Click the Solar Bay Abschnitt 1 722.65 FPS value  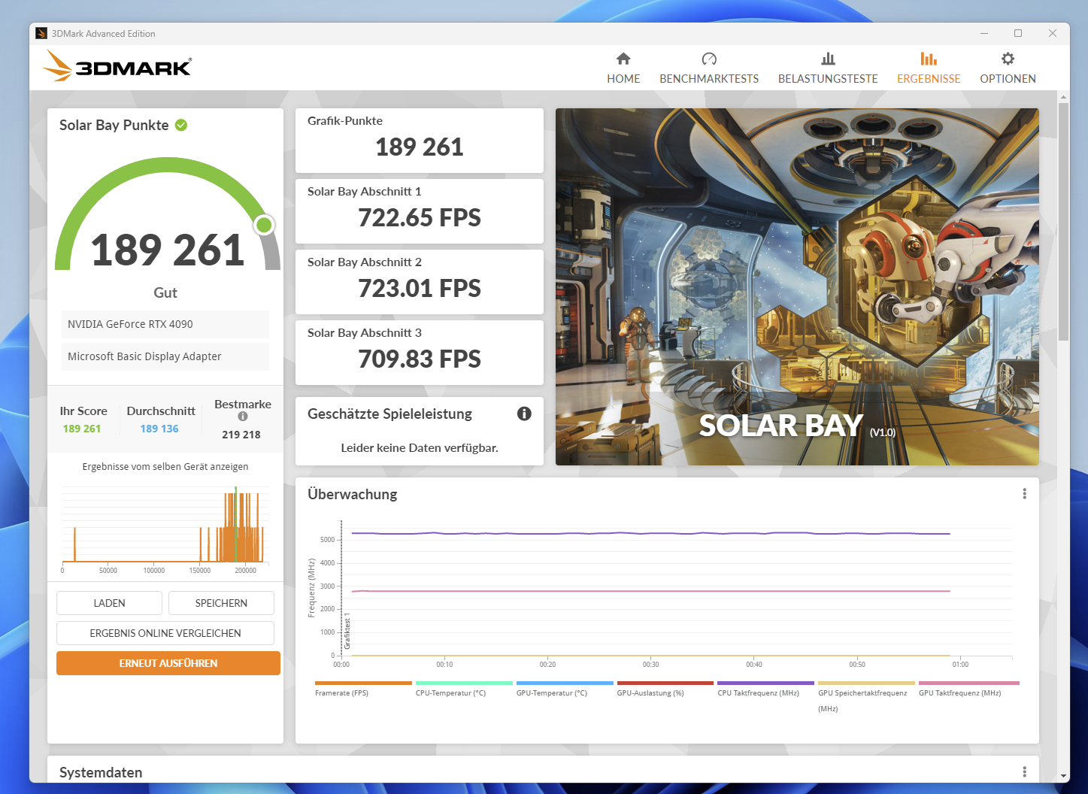pos(420,217)
